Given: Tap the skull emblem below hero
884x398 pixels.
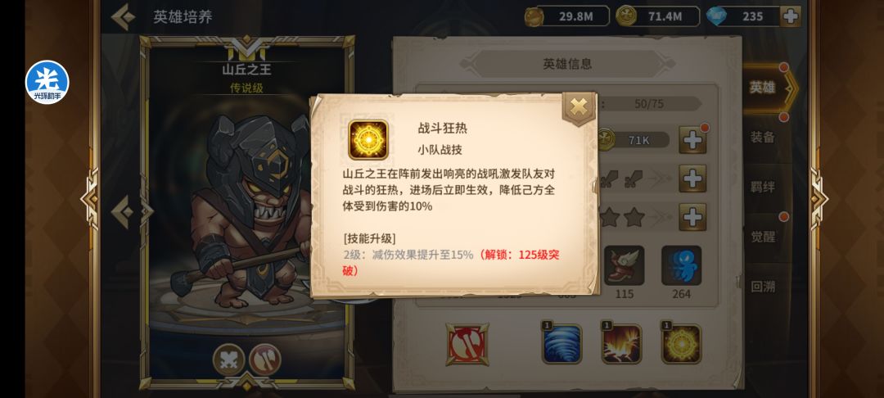Looking at the screenshot, I should click(x=229, y=360).
